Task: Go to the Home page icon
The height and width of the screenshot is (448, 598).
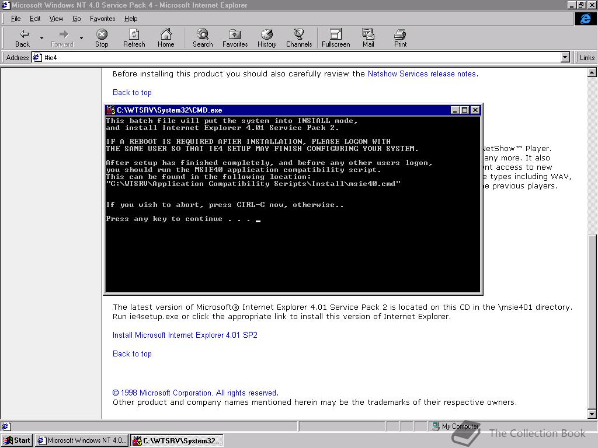Action: click(165, 38)
